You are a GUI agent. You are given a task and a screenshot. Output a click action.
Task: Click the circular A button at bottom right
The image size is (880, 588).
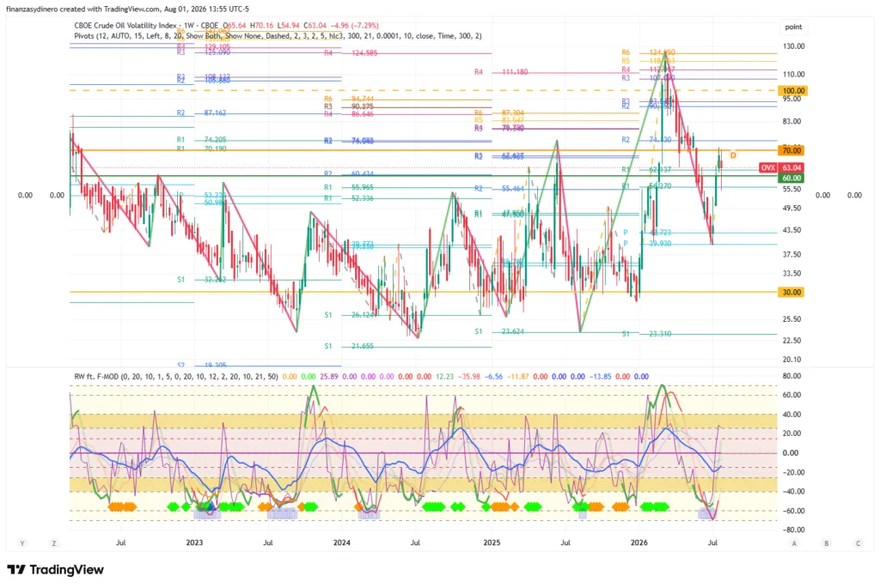(x=794, y=543)
